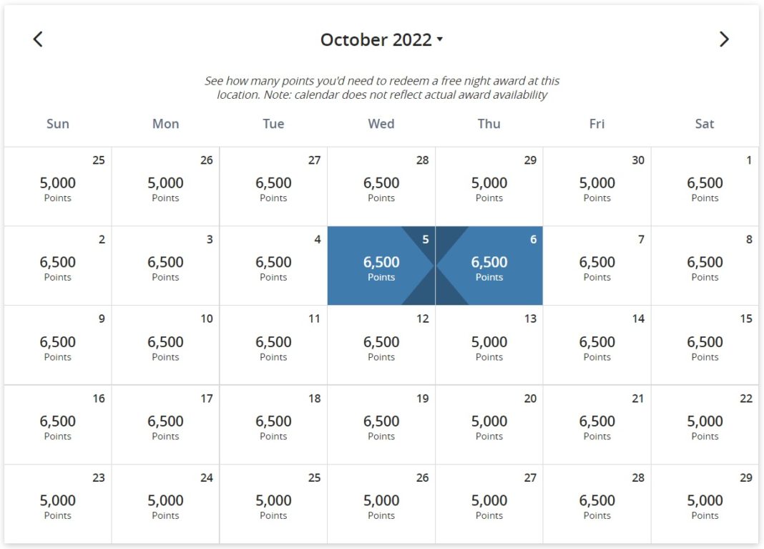Click the right arrow to view November 2022

click(725, 39)
